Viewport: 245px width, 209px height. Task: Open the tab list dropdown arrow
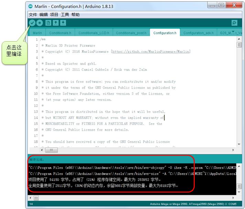(233, 32)
